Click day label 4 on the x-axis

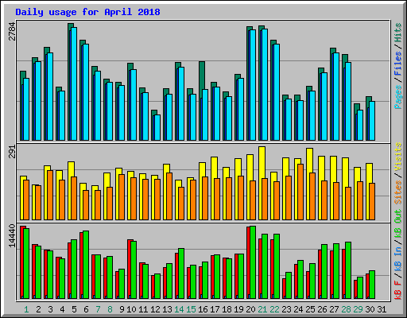[x=62, y=309]
